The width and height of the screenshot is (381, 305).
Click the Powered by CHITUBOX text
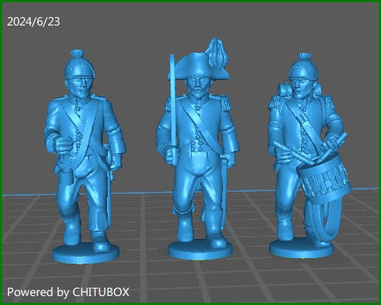pyautogui.click(x=68, y=292)
